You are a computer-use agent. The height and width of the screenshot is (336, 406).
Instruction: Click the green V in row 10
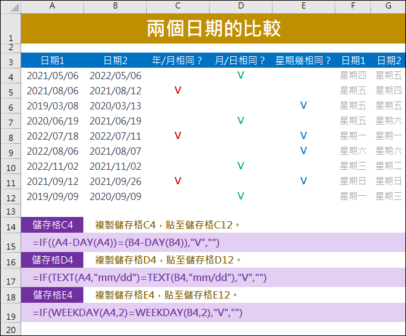241,166
